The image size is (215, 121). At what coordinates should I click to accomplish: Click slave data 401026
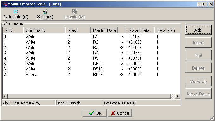pos(135,42)
